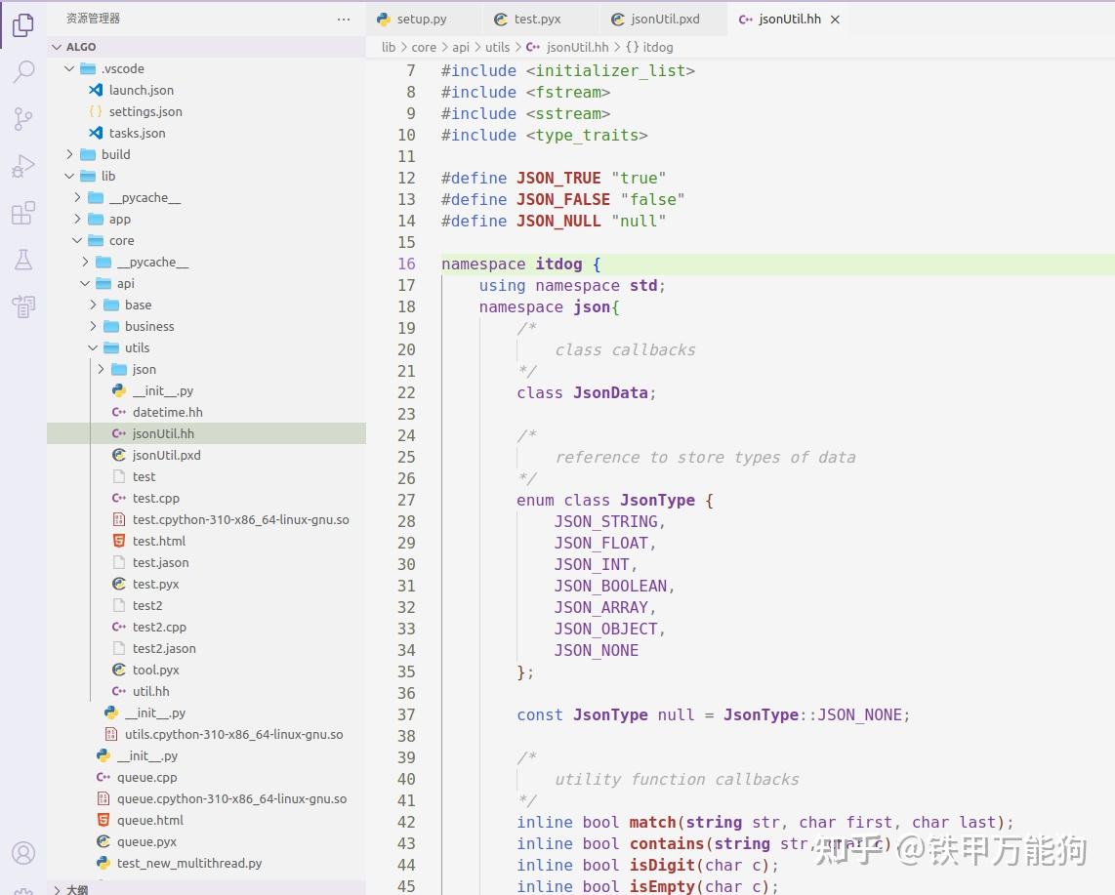This screenshot has width=1115, height=895.
Task: Collapse the ALGO root section
Action: coord(57,47)
